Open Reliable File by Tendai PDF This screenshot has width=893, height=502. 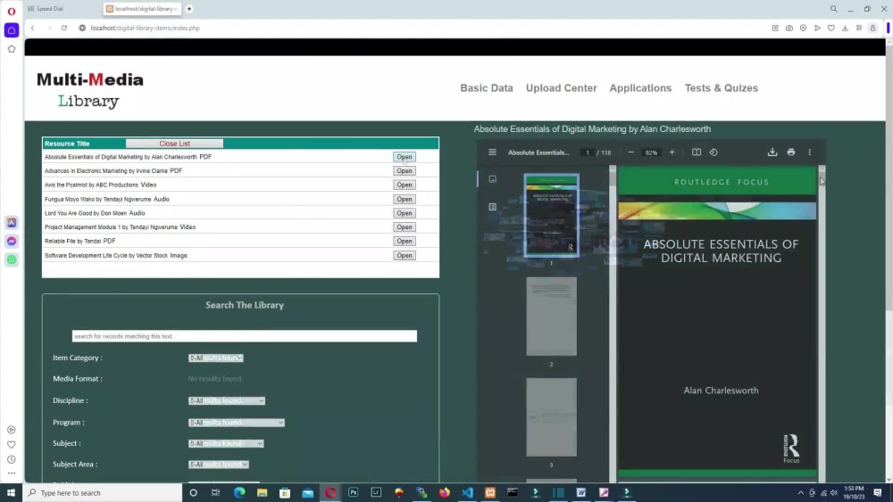pyautogui.click(x=405, y=241)
